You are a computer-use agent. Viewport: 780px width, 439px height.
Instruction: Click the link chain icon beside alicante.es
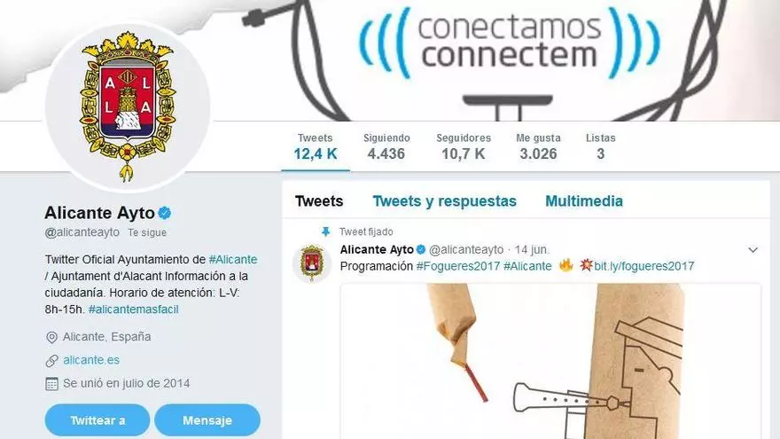(x=51, y=360)
